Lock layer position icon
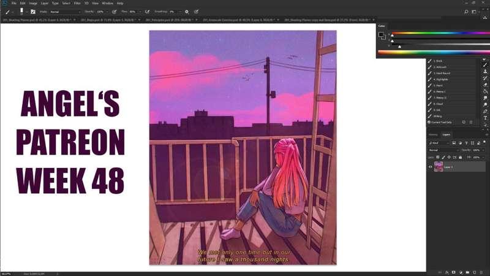The width and height of the screenshot is (490, 276). tap(449, 158)
